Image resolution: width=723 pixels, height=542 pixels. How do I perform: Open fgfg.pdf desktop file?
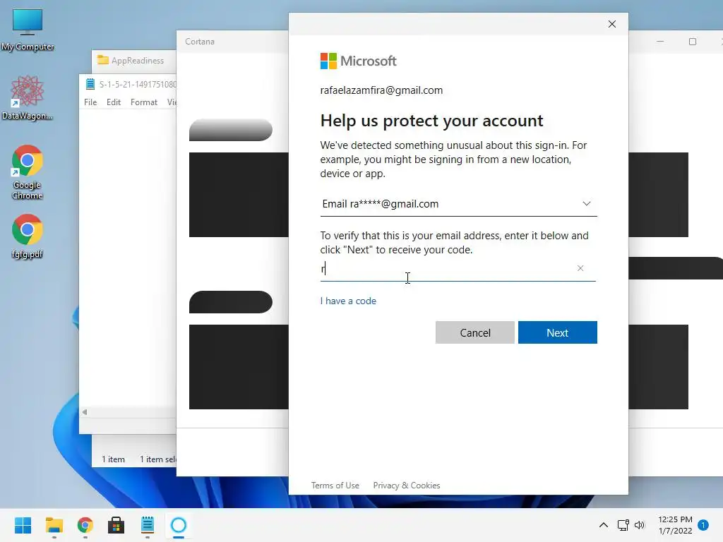[28, 236]
